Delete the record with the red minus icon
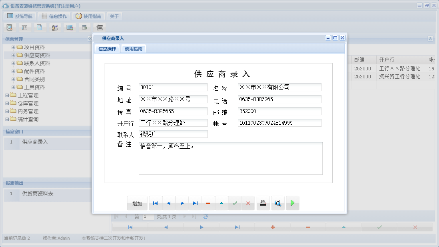This screenshot has height=247, width=439. point(208,203)
